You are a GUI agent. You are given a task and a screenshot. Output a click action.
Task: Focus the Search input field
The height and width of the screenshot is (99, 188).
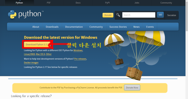pos(139,15)
